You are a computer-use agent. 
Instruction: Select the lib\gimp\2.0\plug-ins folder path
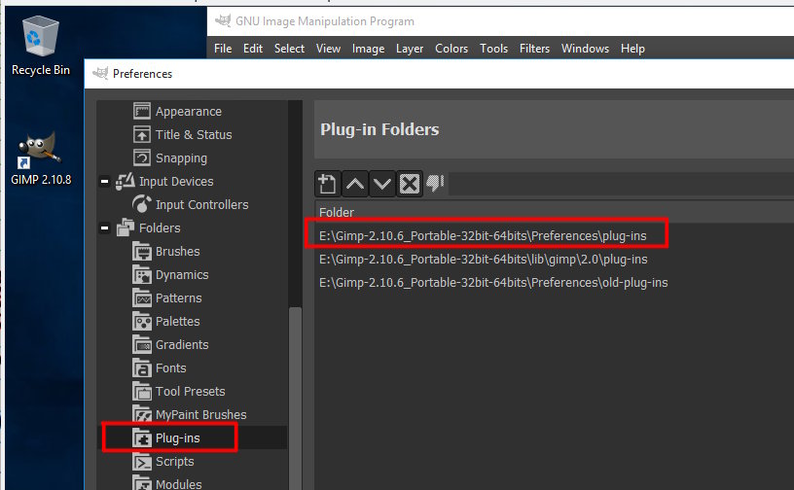pyautogui.click(x=483, y=260)
